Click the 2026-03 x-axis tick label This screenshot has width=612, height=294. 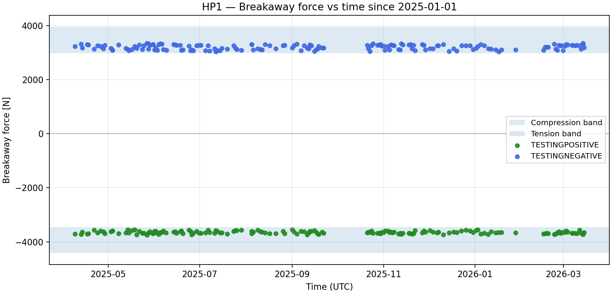[x=563, y=274]
